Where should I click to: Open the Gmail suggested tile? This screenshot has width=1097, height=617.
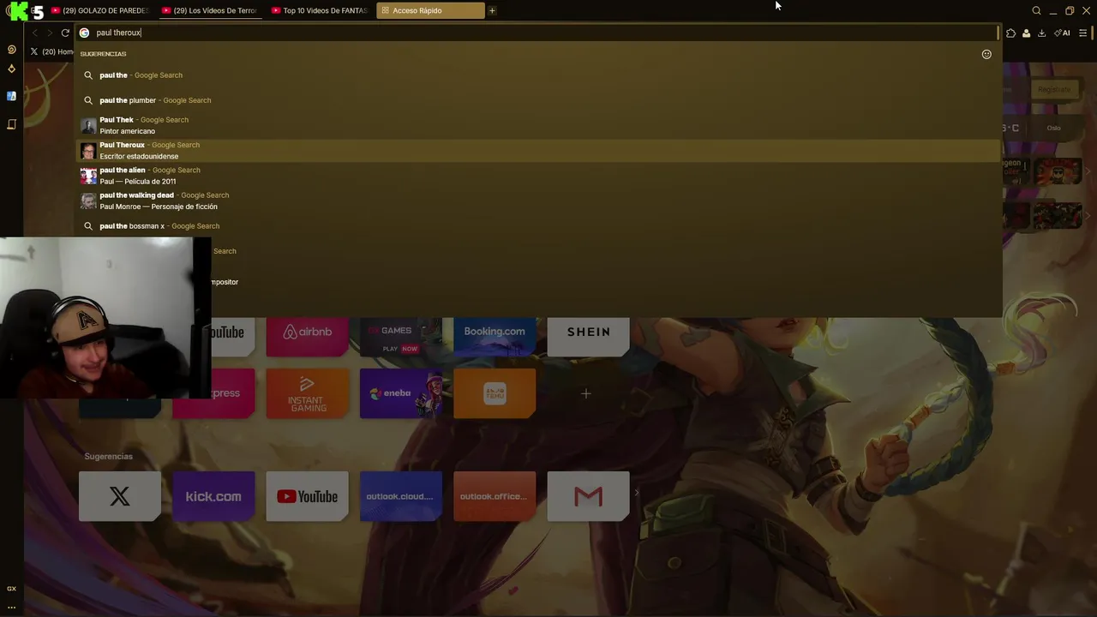pyautogui.click(x=588, y=496)
